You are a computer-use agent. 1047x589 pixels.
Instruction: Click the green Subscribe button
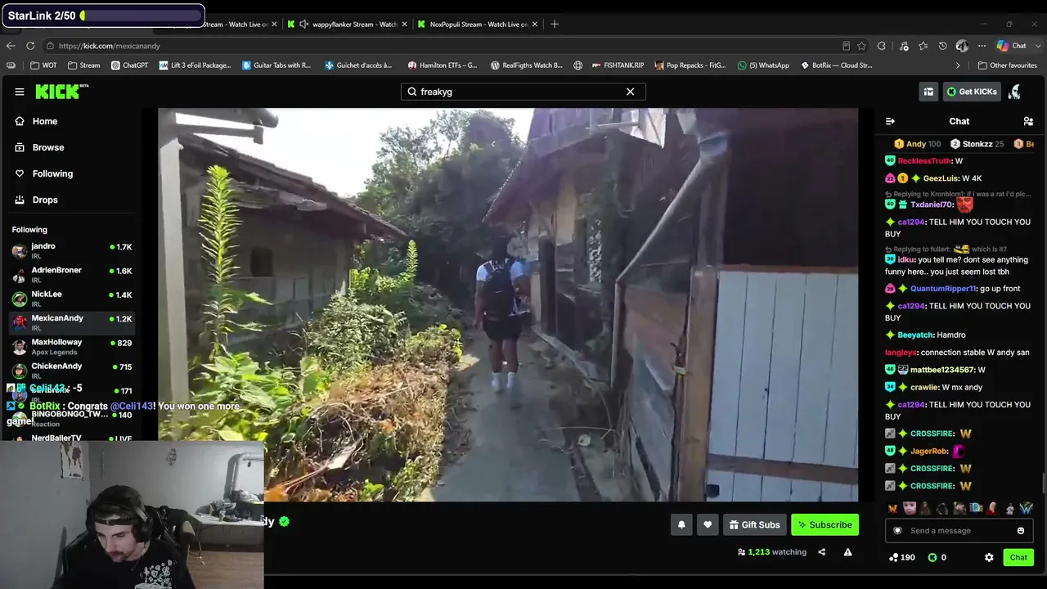(x=825, y=525)
